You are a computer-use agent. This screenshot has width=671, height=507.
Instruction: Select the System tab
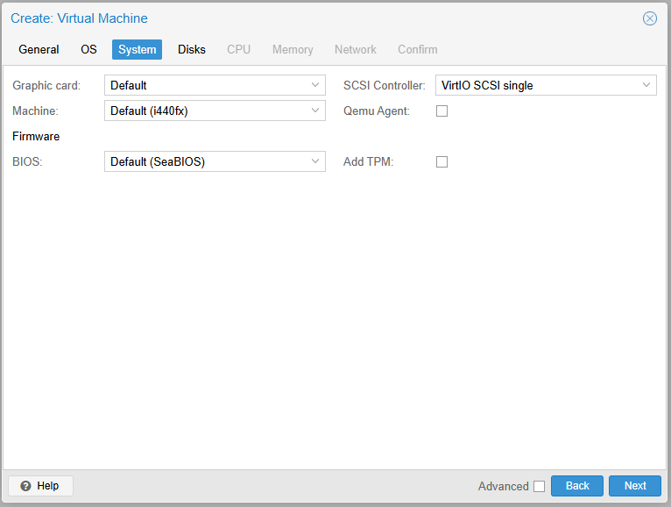[x=137, y=50]
